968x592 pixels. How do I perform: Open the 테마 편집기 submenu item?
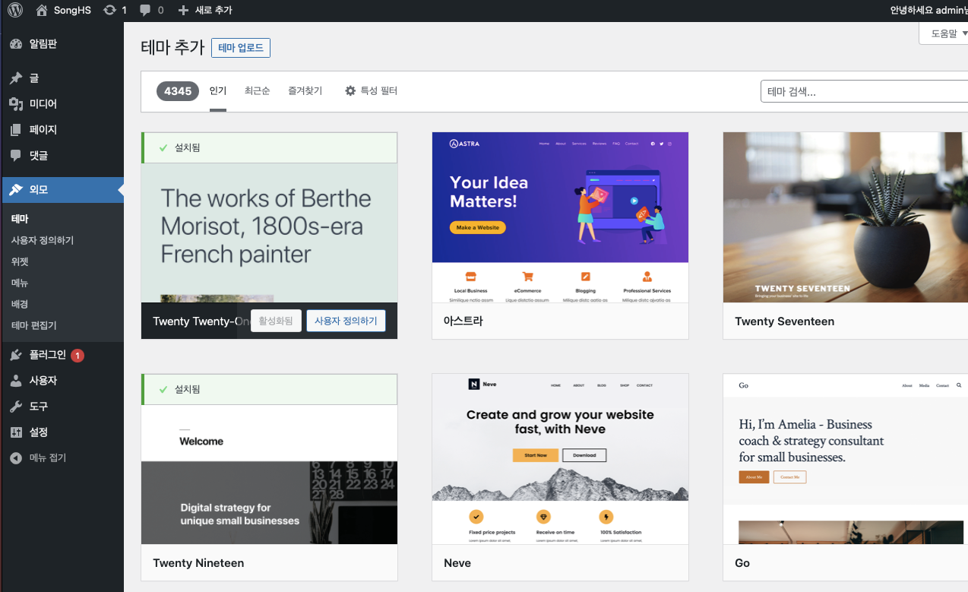(x=33, y=325)
